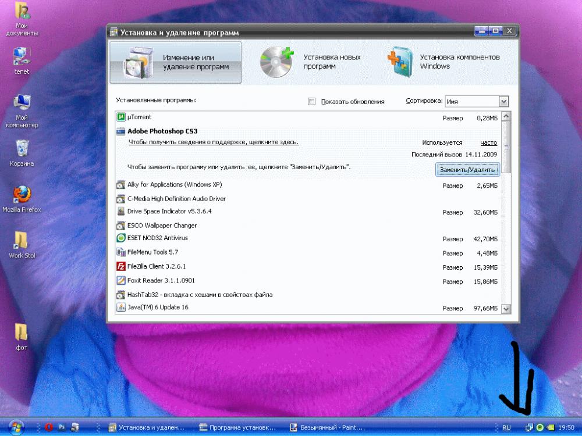This screenshot has width=582, height=436.
Task: Switch to Установка компонентов Windows
Action: coord(445,62)
